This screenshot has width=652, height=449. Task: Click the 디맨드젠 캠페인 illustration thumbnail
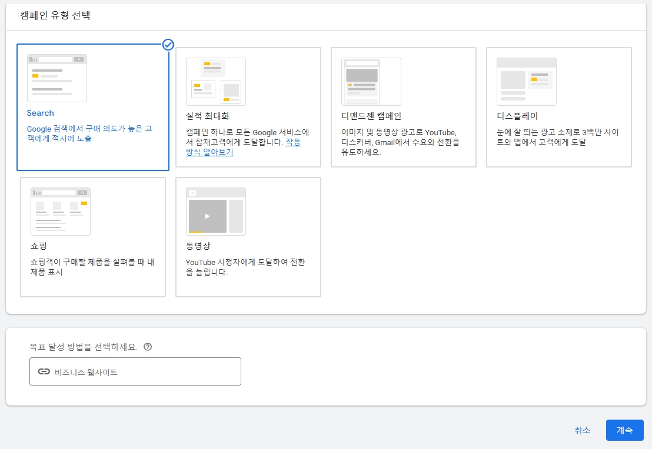pos(371,82)
